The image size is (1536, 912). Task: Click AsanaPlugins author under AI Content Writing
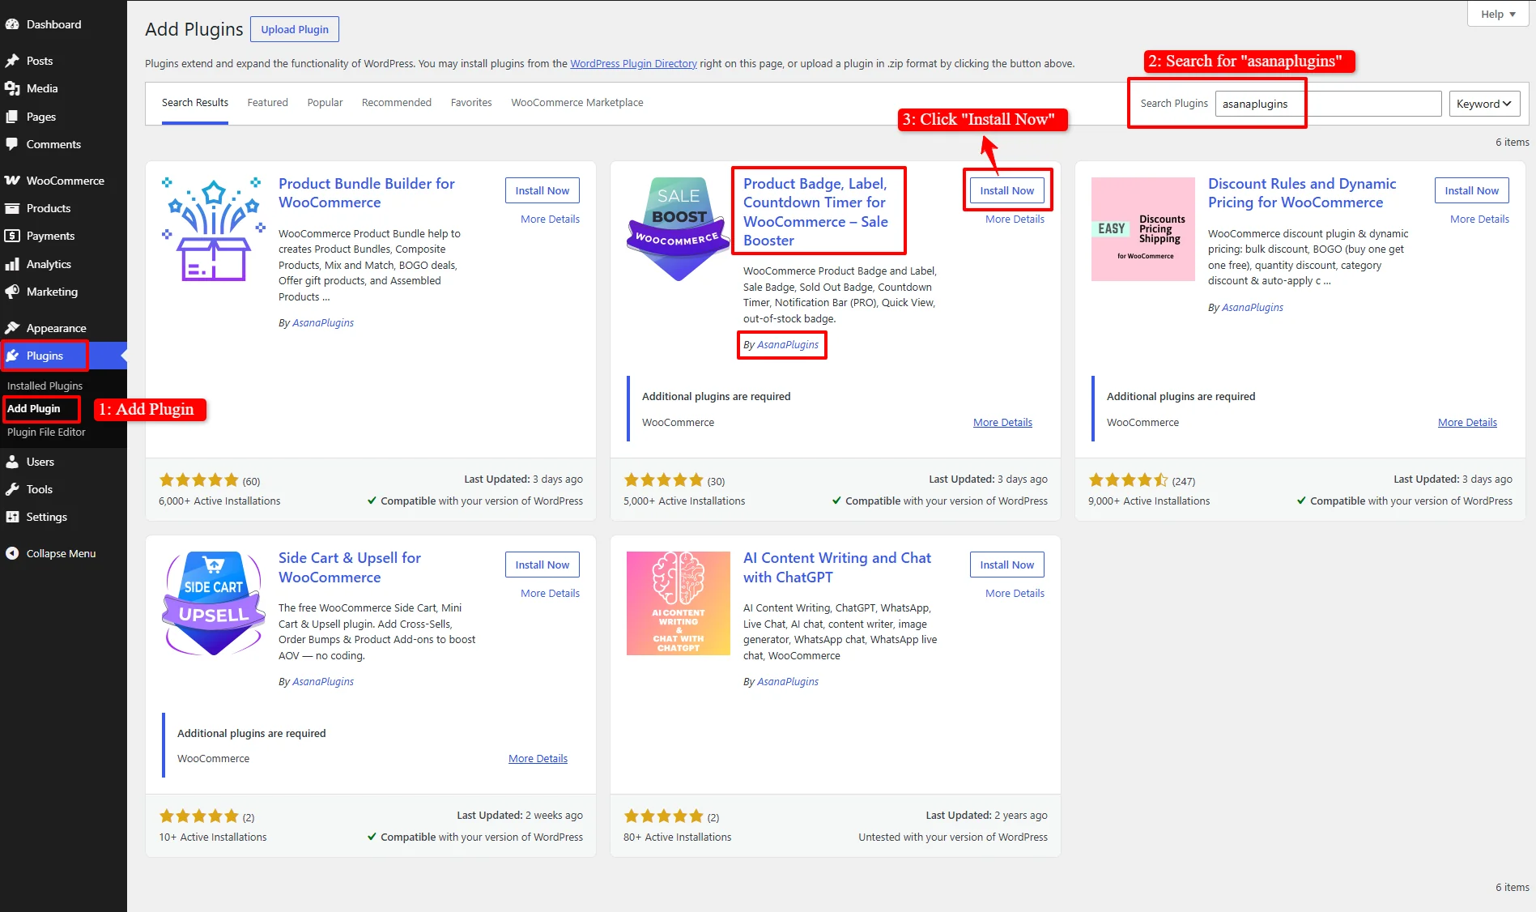click(x=788, y=681)
